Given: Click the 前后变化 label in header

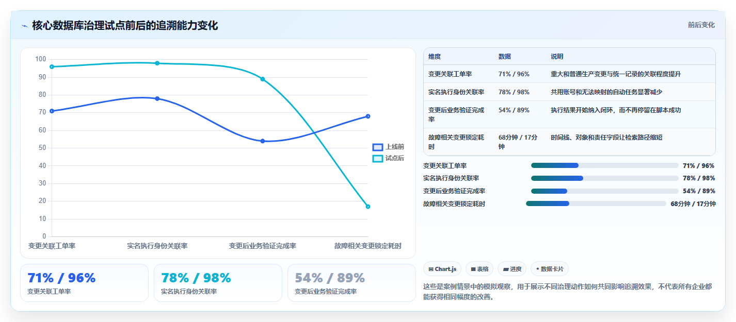Looking at the screenshot, I should (701, 25).
